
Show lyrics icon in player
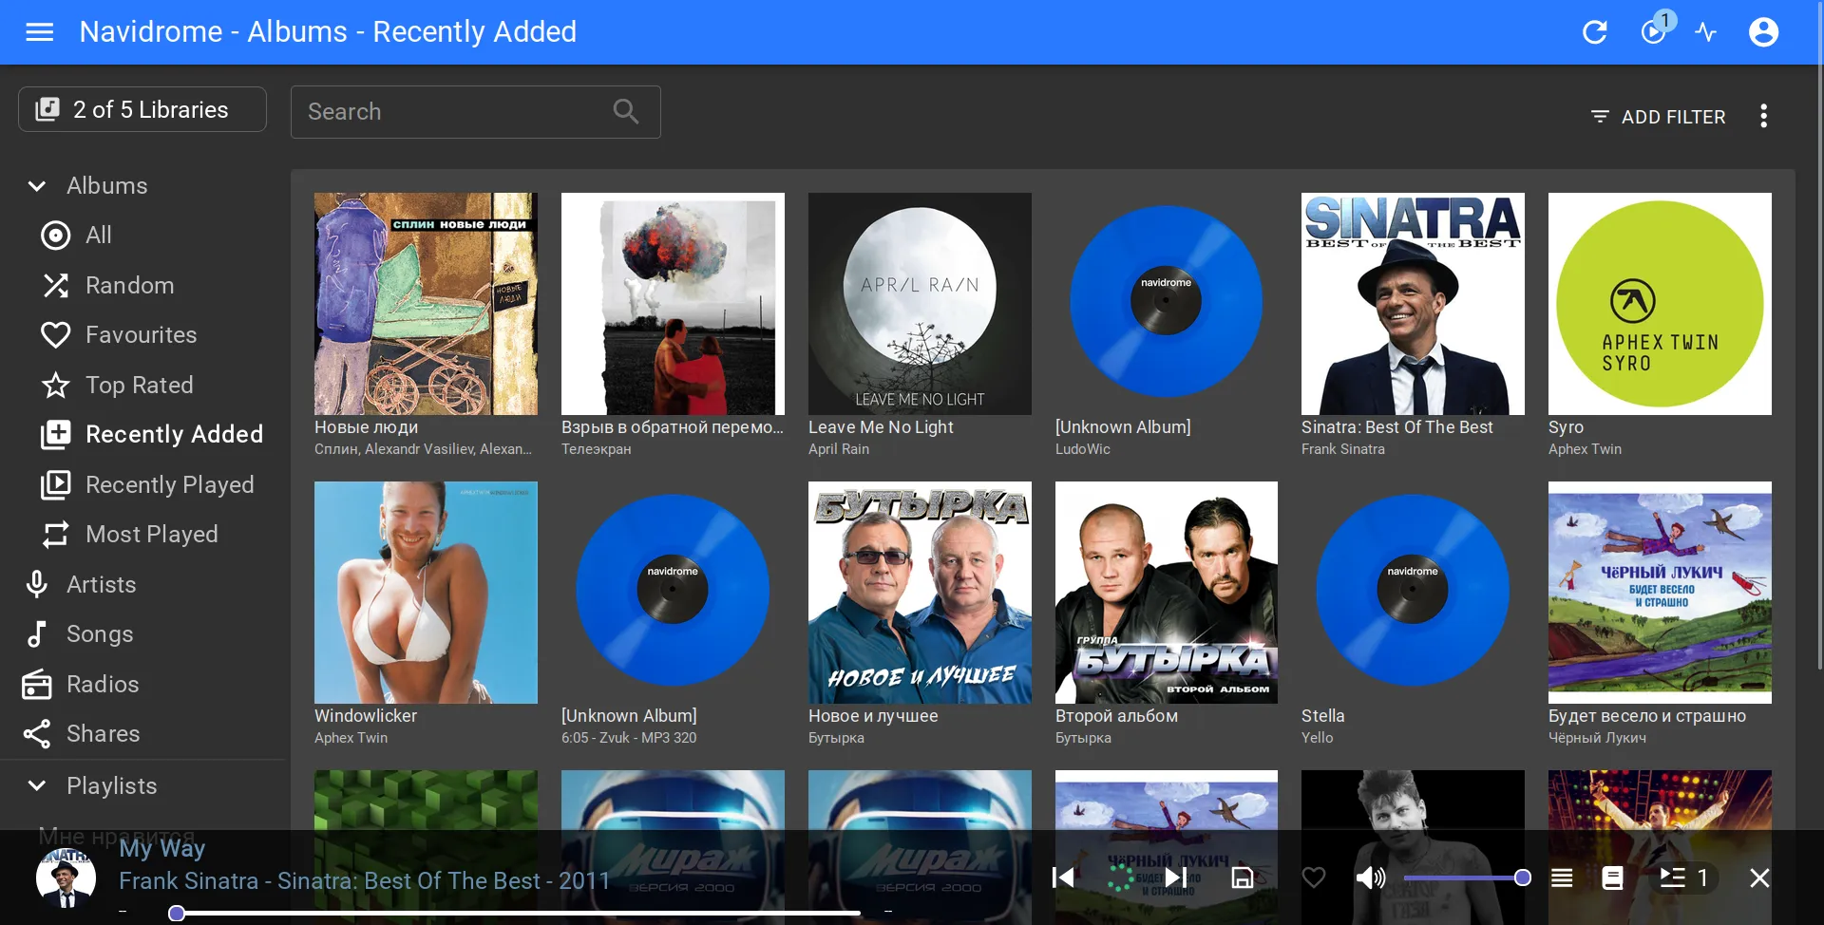click(x=1612, y=878)
